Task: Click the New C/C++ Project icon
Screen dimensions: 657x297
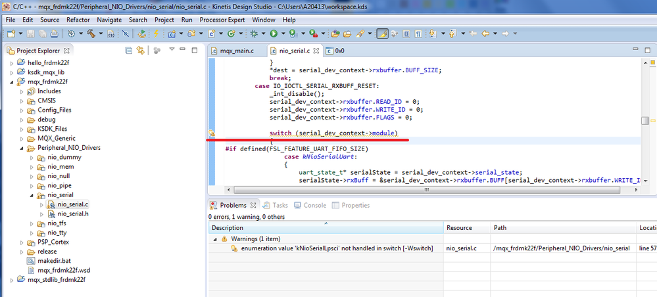Action: (x=172, y=34)
